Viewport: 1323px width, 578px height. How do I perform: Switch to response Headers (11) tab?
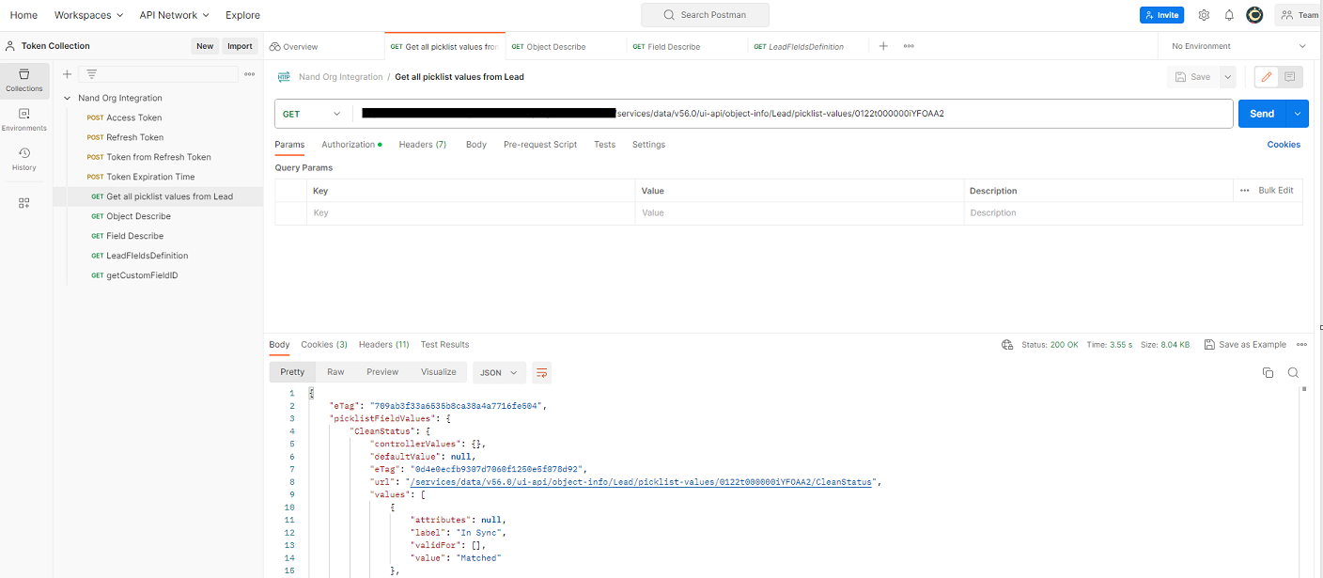[x=383, y=345]
